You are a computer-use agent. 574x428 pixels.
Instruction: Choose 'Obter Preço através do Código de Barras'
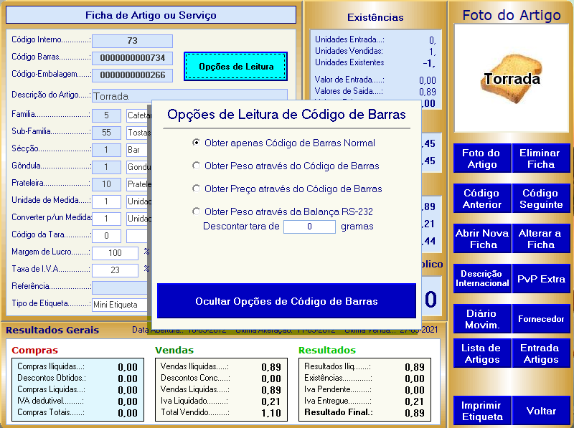(196, 189)
